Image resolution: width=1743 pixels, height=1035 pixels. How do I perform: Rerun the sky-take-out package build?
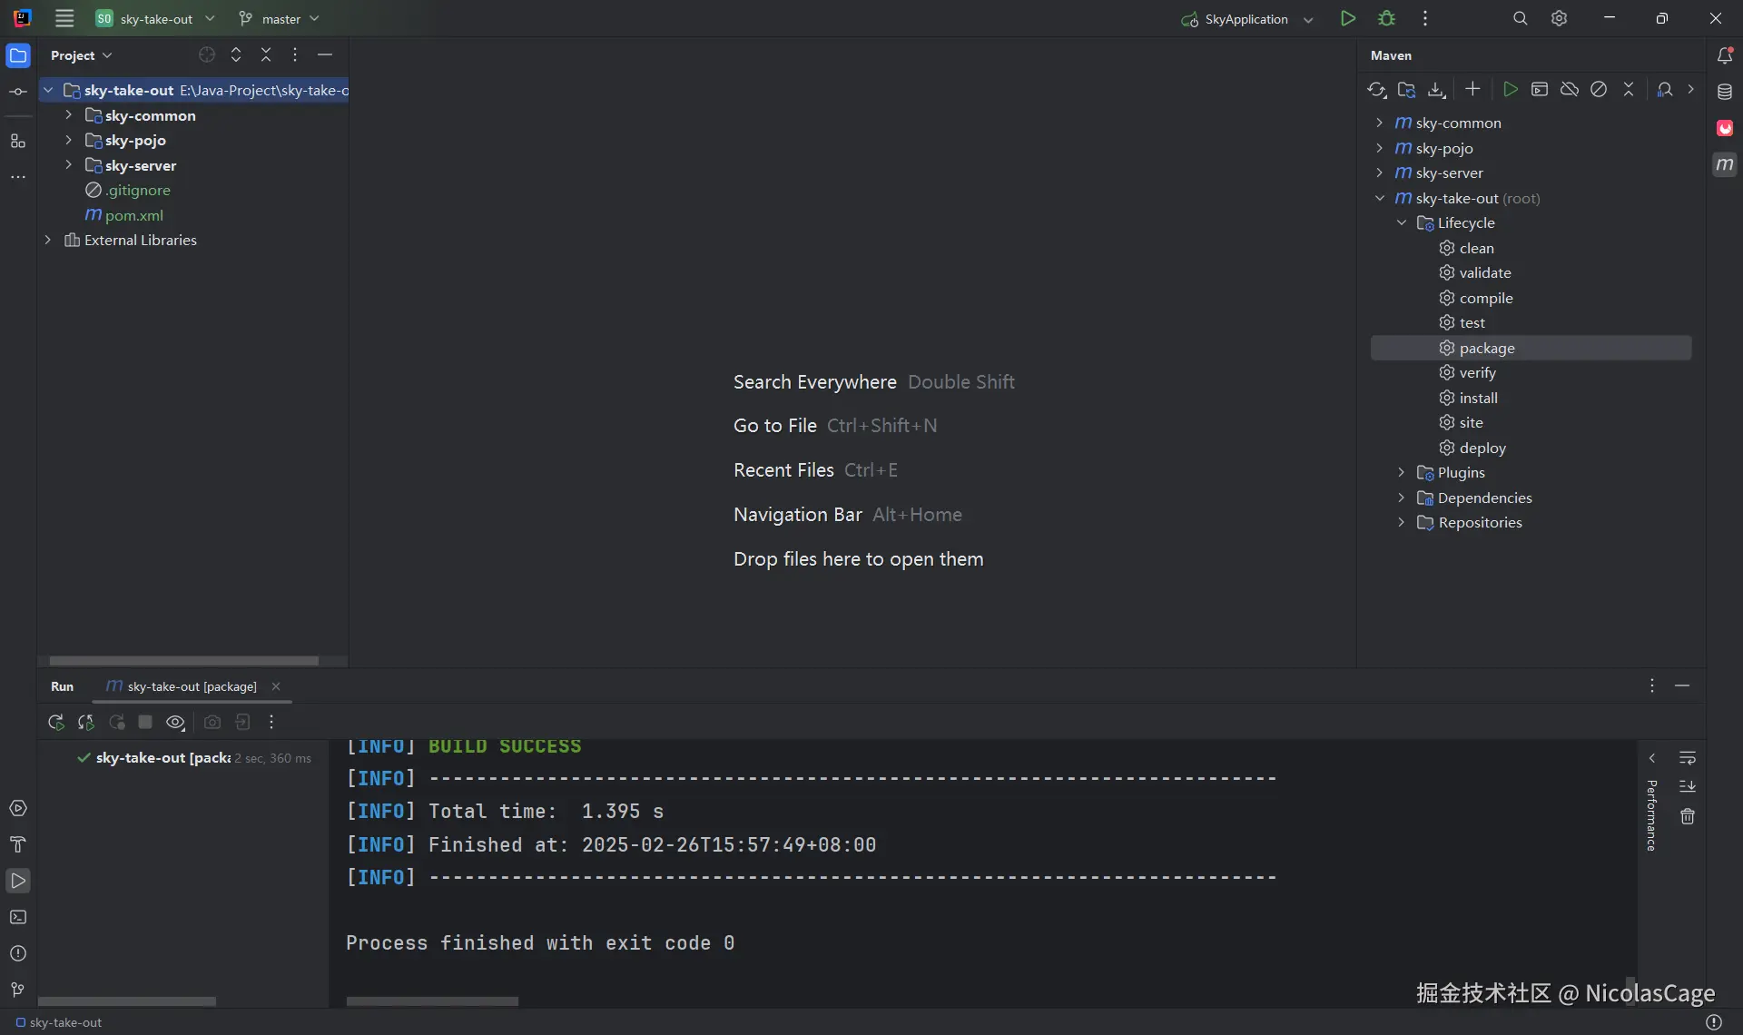pyautogui.click(x=55, y=722)
